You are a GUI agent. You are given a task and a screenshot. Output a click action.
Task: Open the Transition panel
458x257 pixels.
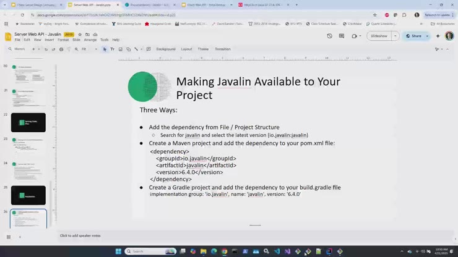223,49
